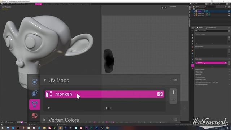This screenshot has width=231, height=130.
Task: Open the Tool properties tab icon
Action: click(x=192, y=31)
